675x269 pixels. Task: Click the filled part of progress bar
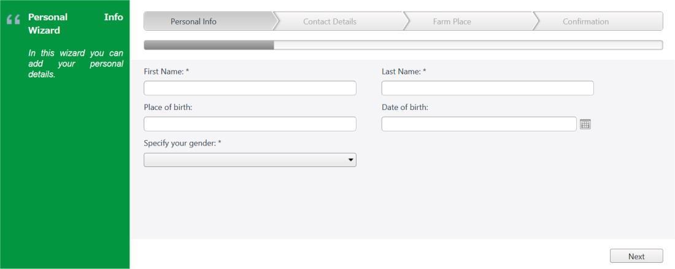209,45
